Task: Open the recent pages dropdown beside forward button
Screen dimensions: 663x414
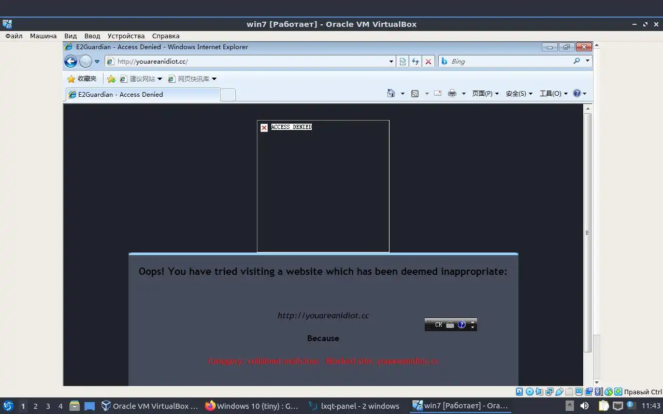Action: [97, 62]
